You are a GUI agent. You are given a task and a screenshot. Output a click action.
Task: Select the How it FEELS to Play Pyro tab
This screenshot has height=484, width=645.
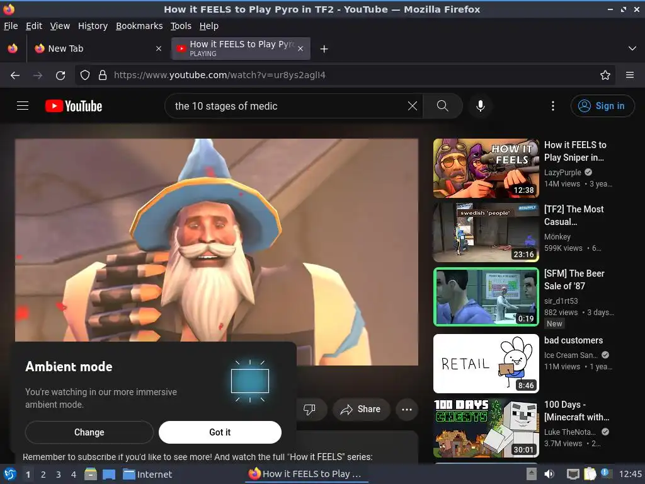241,49
